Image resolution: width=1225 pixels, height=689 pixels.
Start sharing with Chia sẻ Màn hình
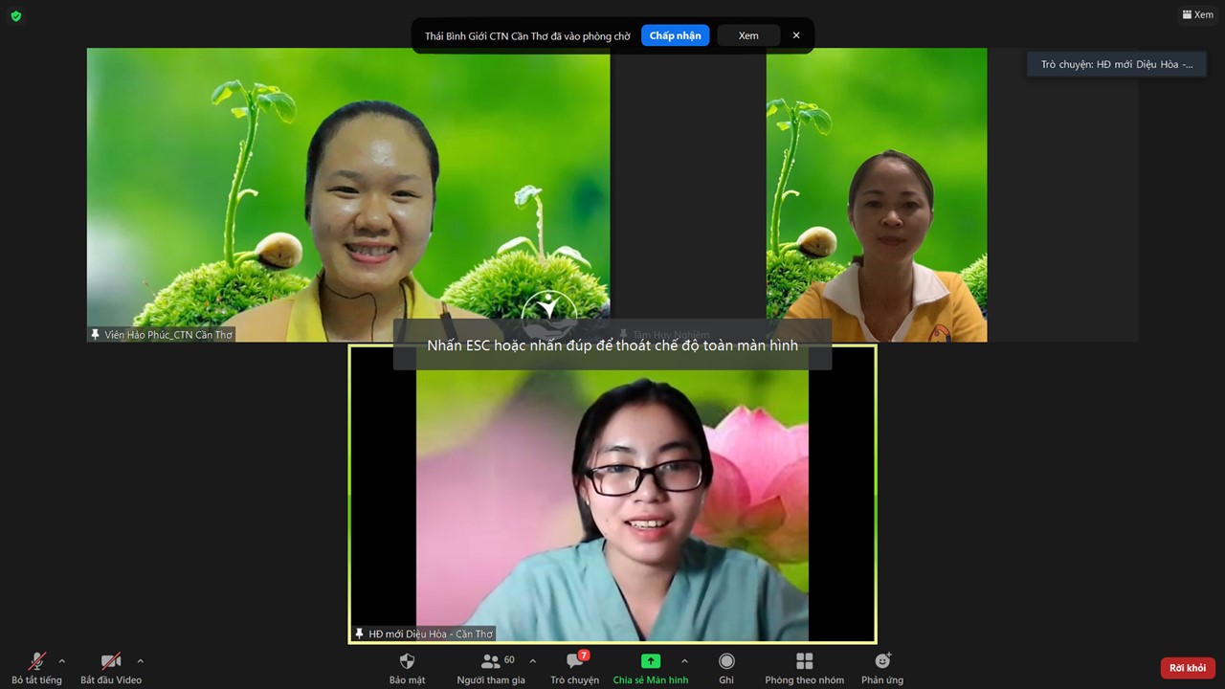coord(651,668)
